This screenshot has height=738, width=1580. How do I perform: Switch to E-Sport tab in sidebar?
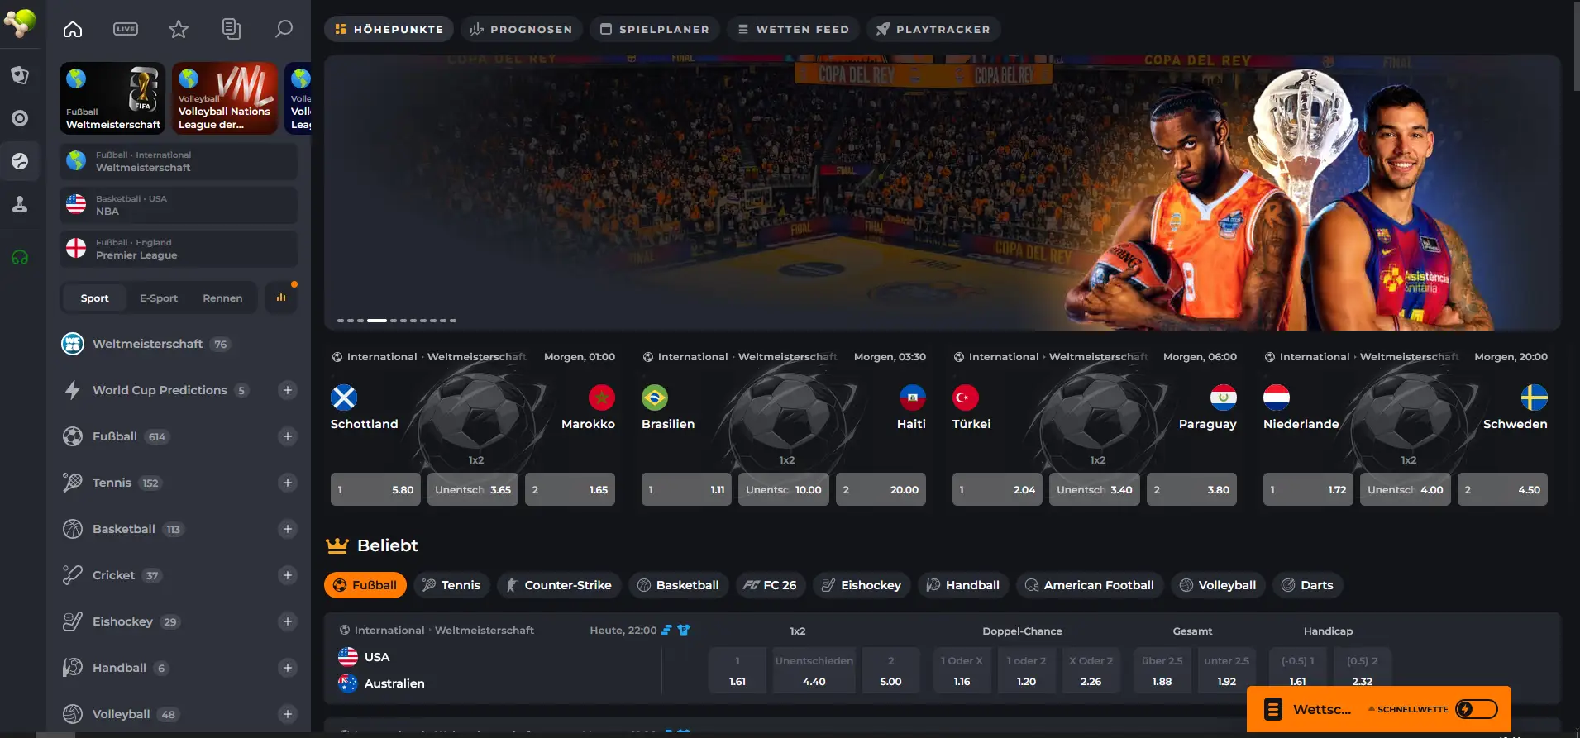point(159,298)
